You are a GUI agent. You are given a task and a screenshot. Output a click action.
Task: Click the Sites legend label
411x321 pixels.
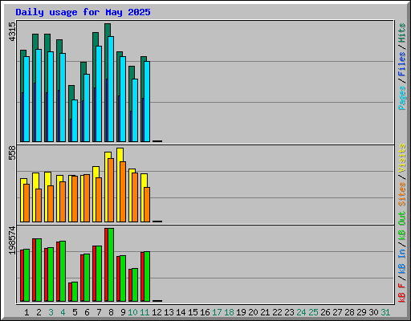401,194
